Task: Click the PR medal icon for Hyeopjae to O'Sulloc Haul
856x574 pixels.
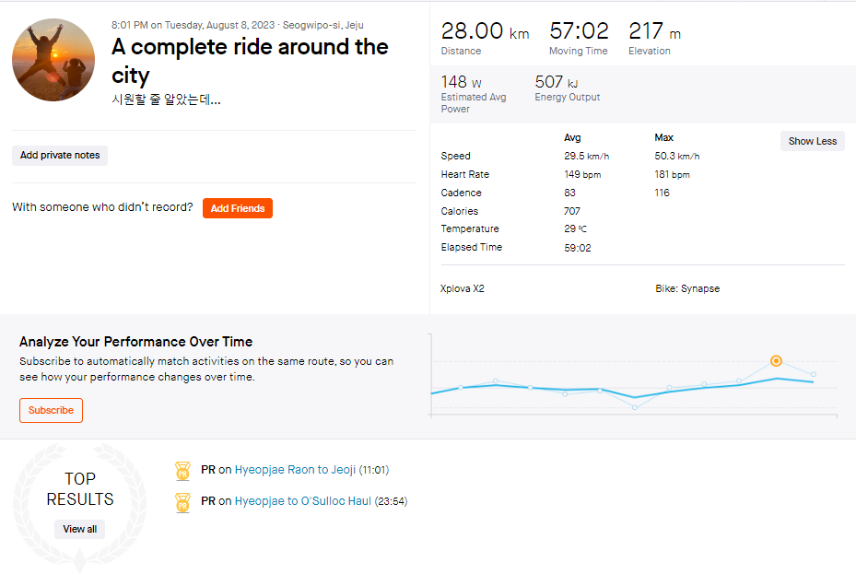Action: pos(182,502)
